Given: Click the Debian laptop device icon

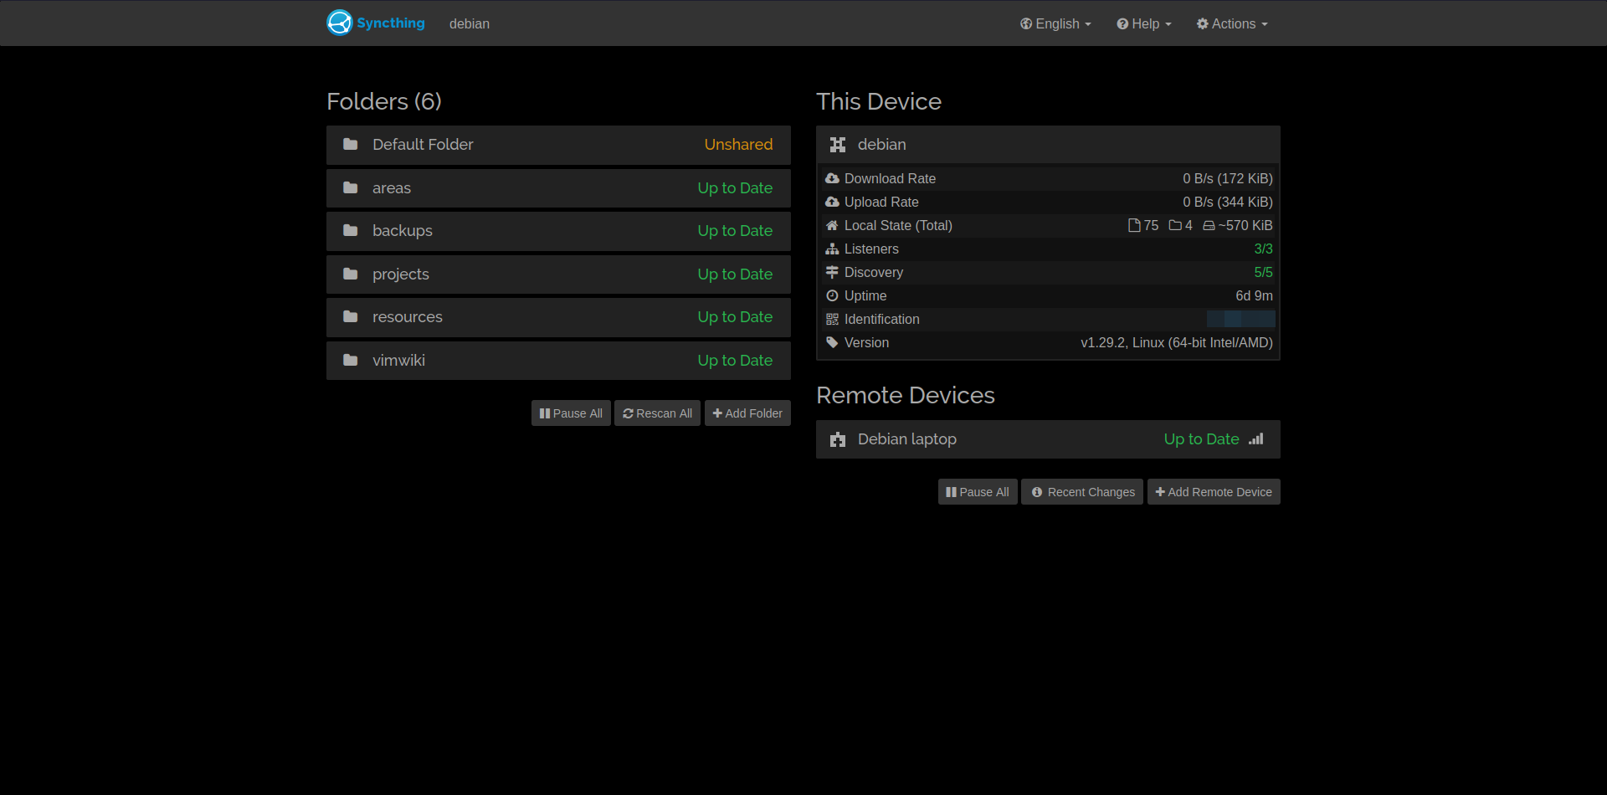Looking at the screenshot, I should click(838, 439).
